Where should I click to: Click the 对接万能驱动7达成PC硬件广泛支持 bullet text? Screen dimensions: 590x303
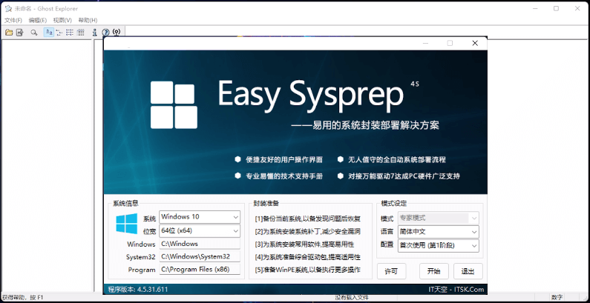(x=404, y=176)
